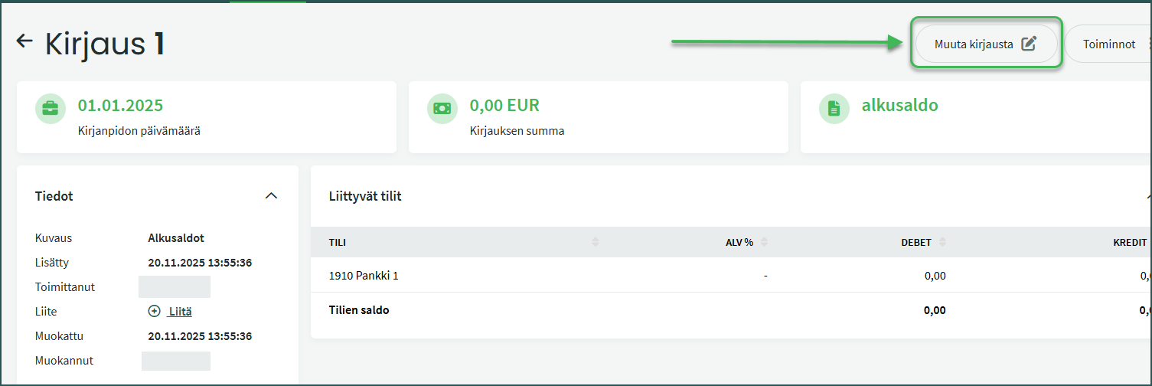
Task: Collapse the Tiedot panel
Action: point(271,196)
